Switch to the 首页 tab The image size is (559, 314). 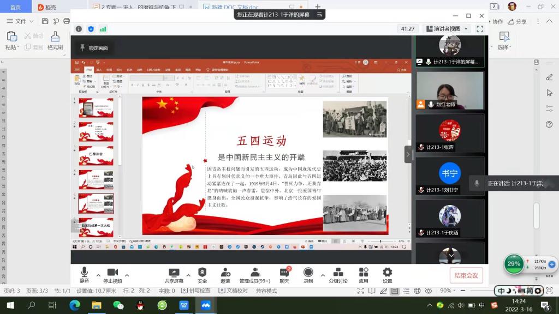pyautogui.click(x=16, y=7)
